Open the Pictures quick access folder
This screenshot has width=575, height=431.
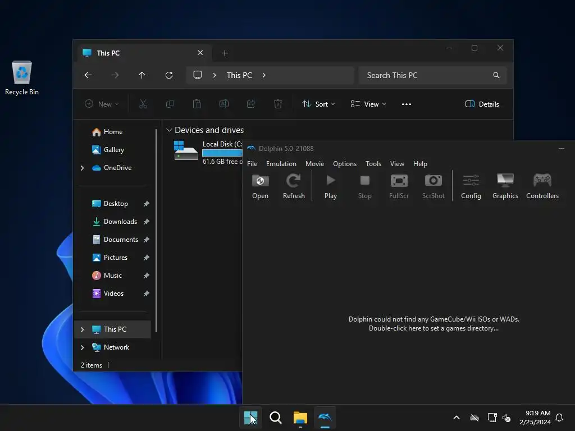click(115, 257)
